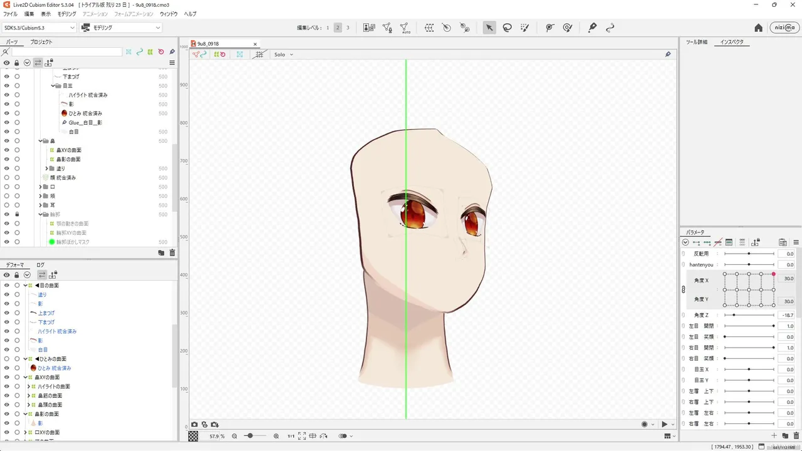Viewport: 802px width, 451px height.
Task: Toggle lock circle for 下まつげ part
Action: [17, 76]
